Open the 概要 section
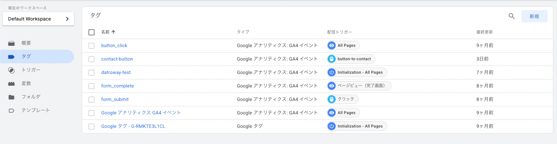Screen dimensions: 557x144 pos(37,43)
